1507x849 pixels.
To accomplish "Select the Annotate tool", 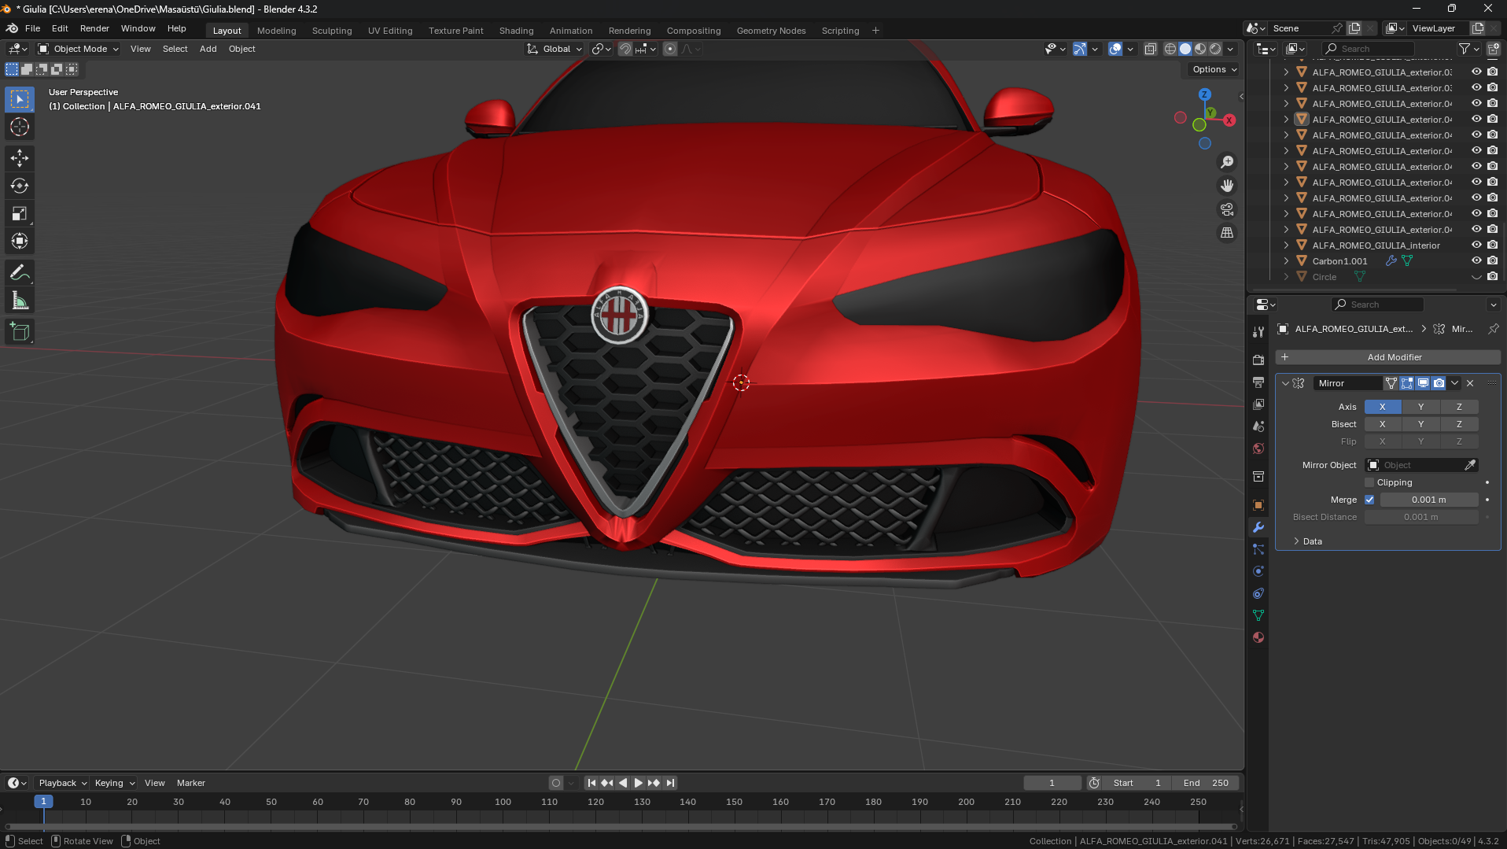I will click(x=20, y=273).
